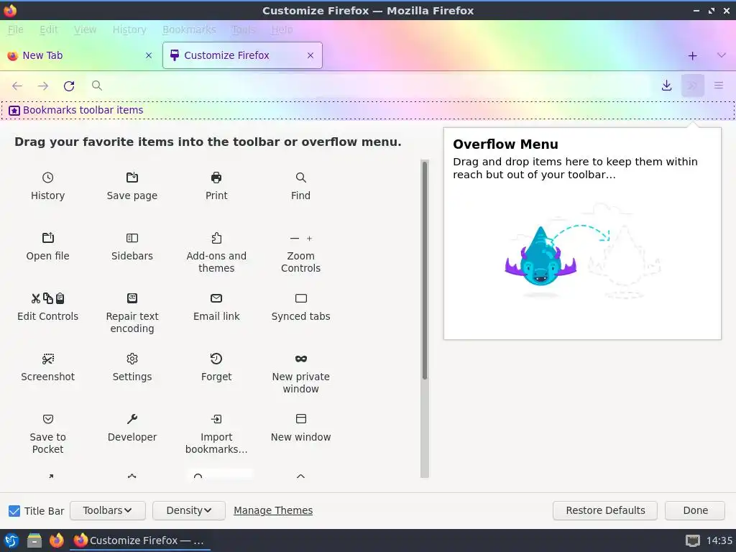736x552 pixels.
Task: Select the Customize Firefox taskbar window entry
Action: tap(140, 540)
